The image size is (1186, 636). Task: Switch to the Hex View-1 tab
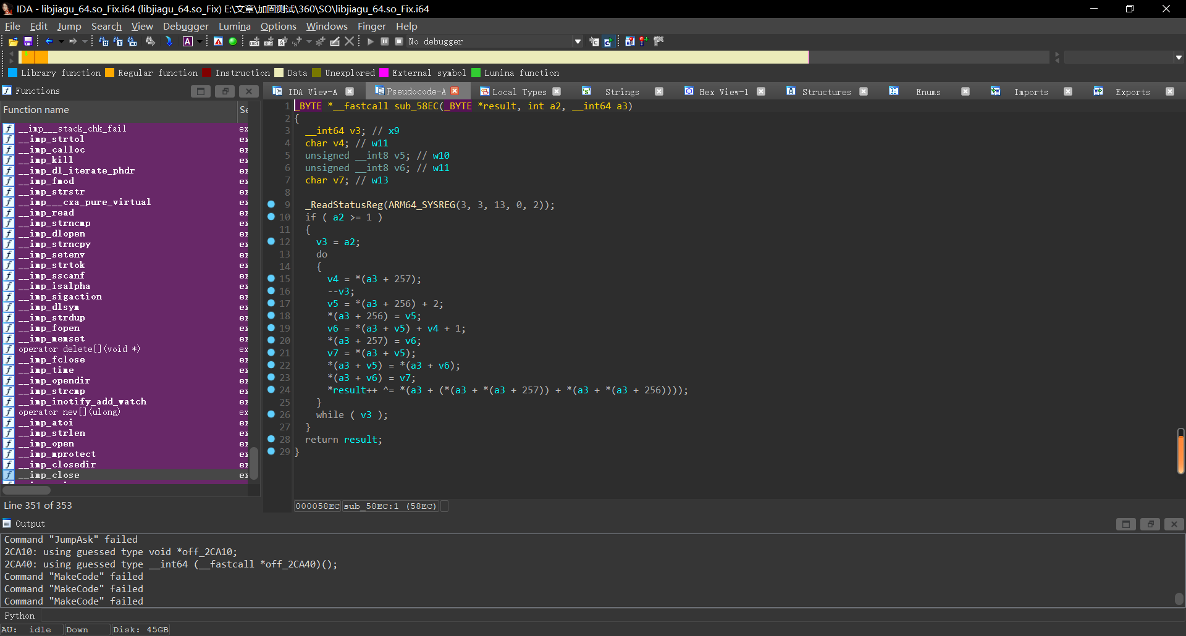(723, 92)
